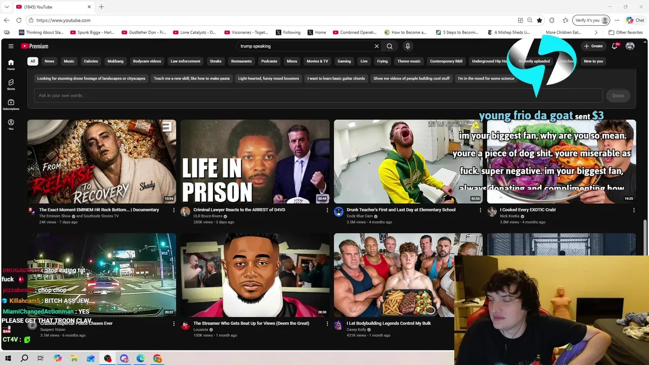Open Windows taskbar search
This screenshot has height=365, width=649.
click(24, 358)
